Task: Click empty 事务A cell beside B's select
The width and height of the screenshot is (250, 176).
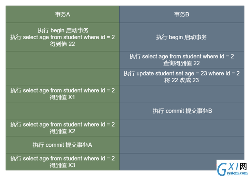Action: (62, 60)
